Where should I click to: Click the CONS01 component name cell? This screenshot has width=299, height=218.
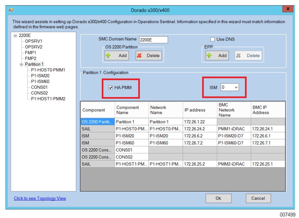pyautogui.click(x=132, y=150)
